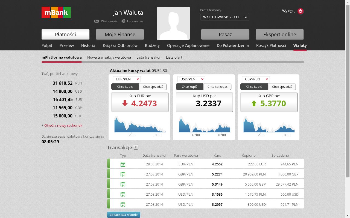Open the Historia menu item
The width and height of the screenshot is (350, 218).
click(88, 46)
